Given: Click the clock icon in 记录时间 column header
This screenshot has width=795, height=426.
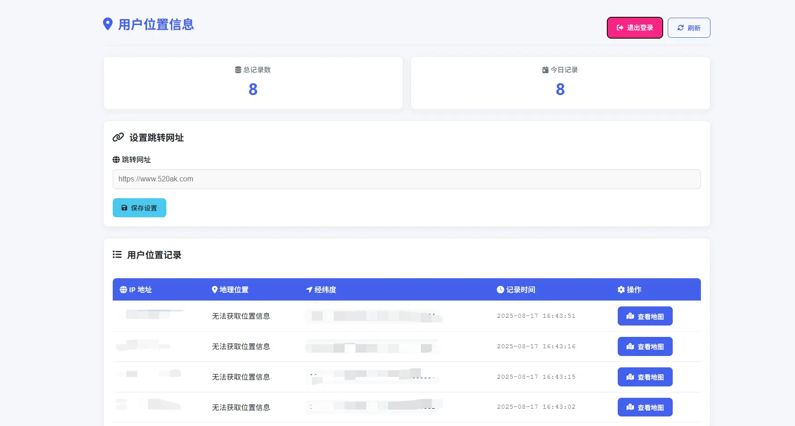Looking at the screenshot, I should tap(500, 289).
